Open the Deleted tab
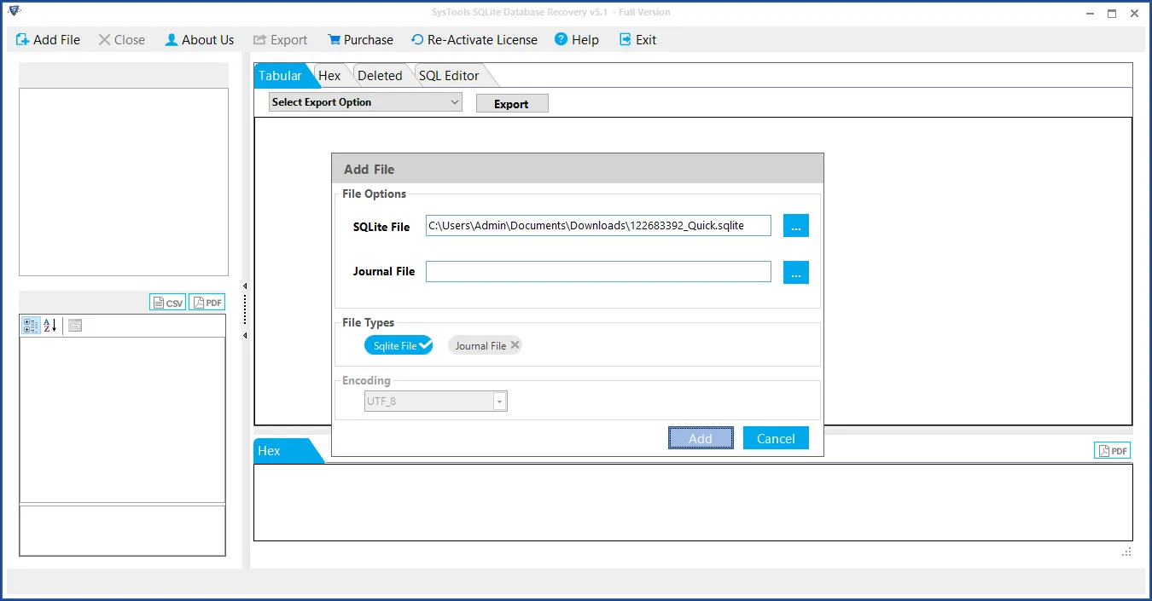 [380, 75]
